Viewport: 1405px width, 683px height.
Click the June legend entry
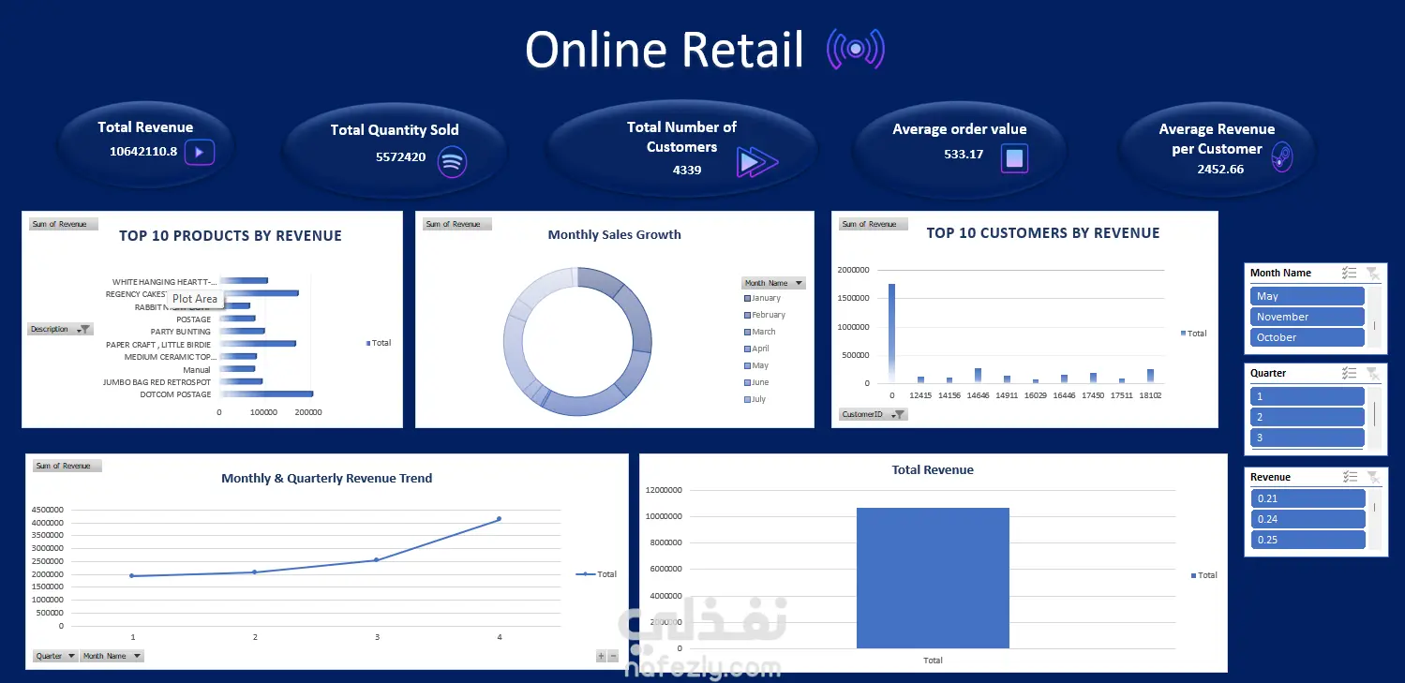click(756, 382)
